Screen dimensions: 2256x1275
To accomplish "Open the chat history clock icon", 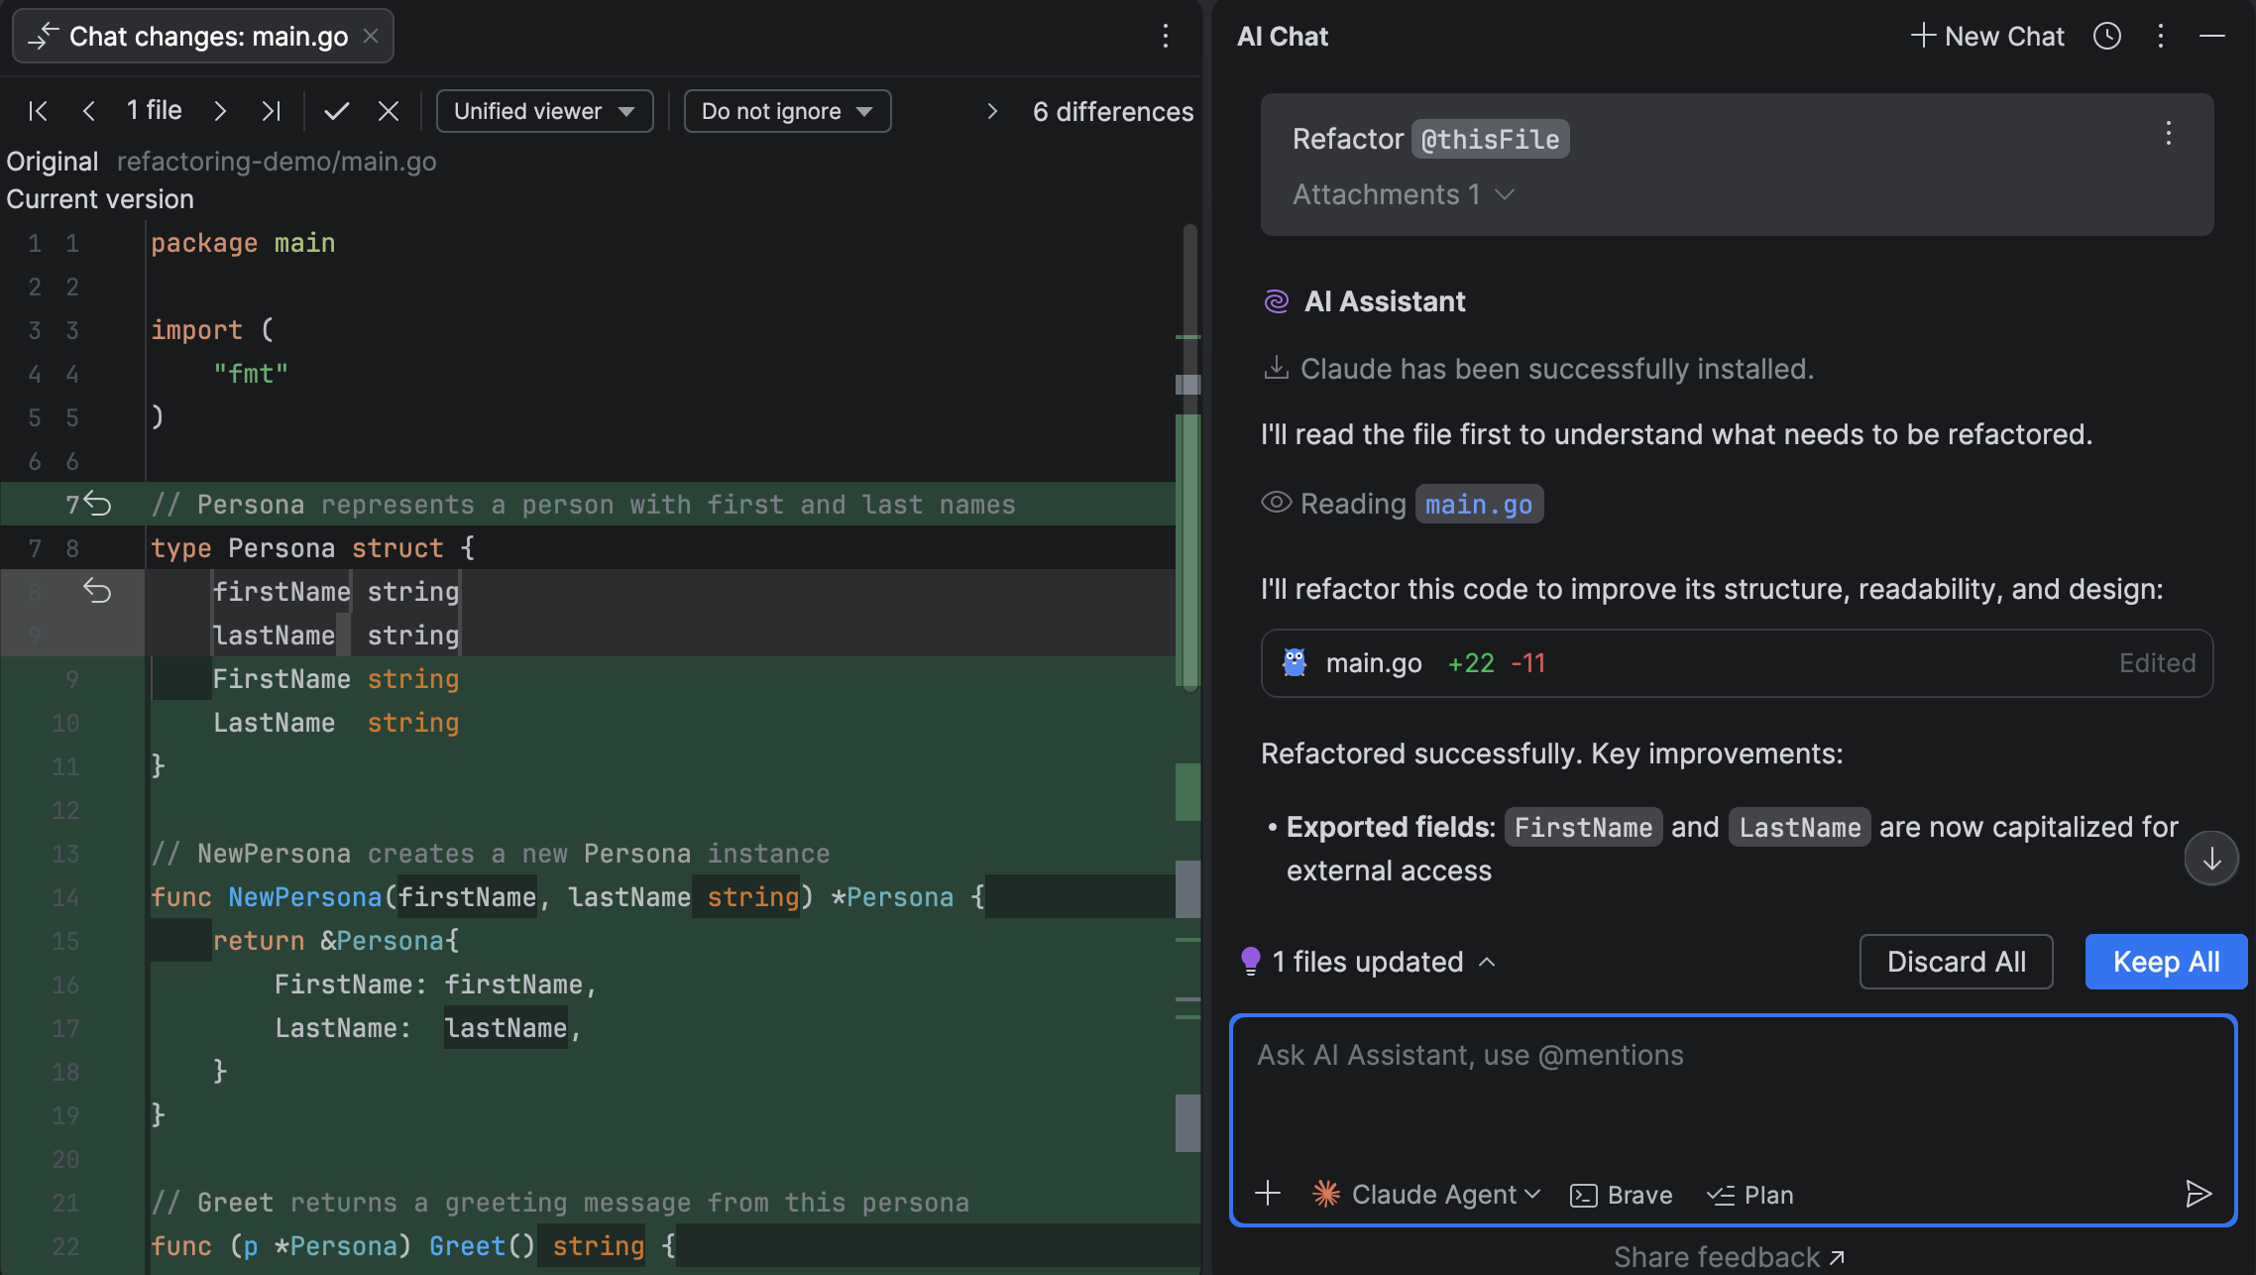I will (x=2106, y=37).
